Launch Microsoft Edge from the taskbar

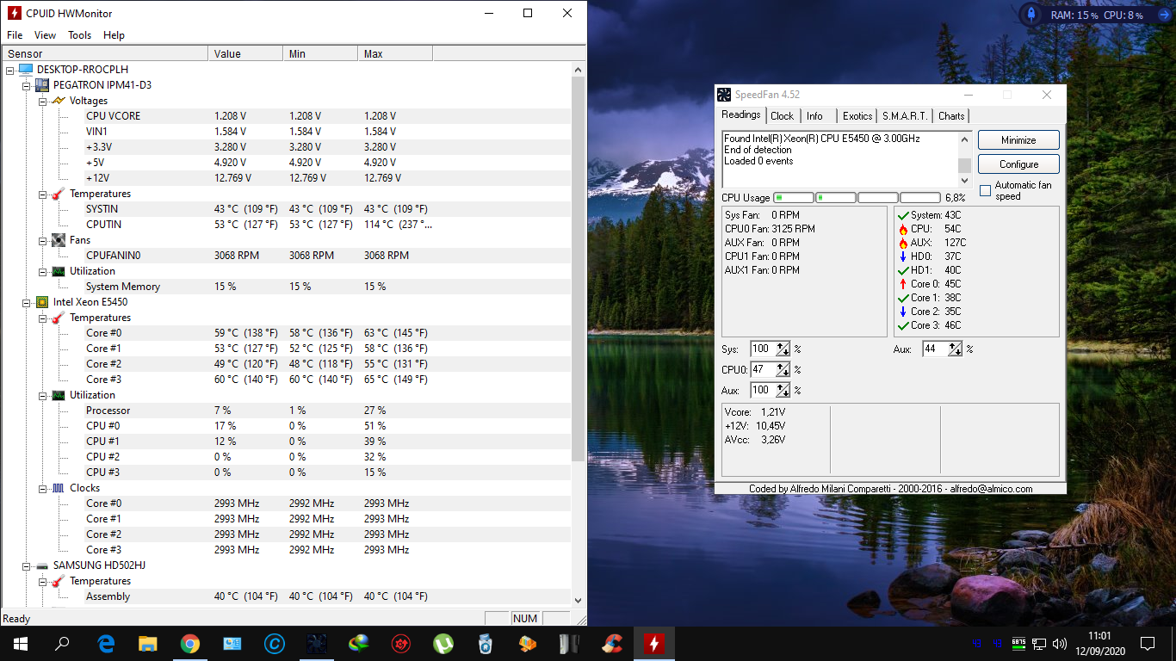click(x=106, y=643)
